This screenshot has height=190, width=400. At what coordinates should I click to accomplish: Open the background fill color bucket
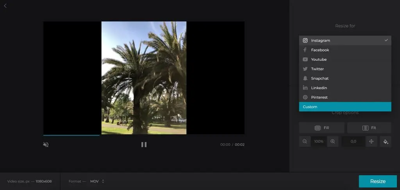tap(386, 141)
